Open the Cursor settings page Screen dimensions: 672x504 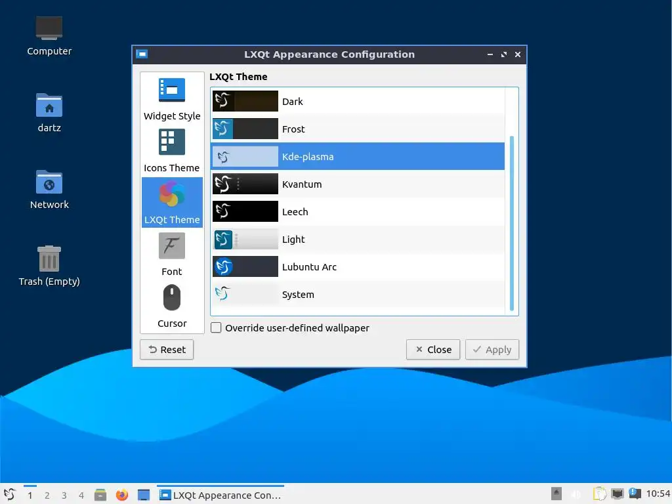(172, 306)
